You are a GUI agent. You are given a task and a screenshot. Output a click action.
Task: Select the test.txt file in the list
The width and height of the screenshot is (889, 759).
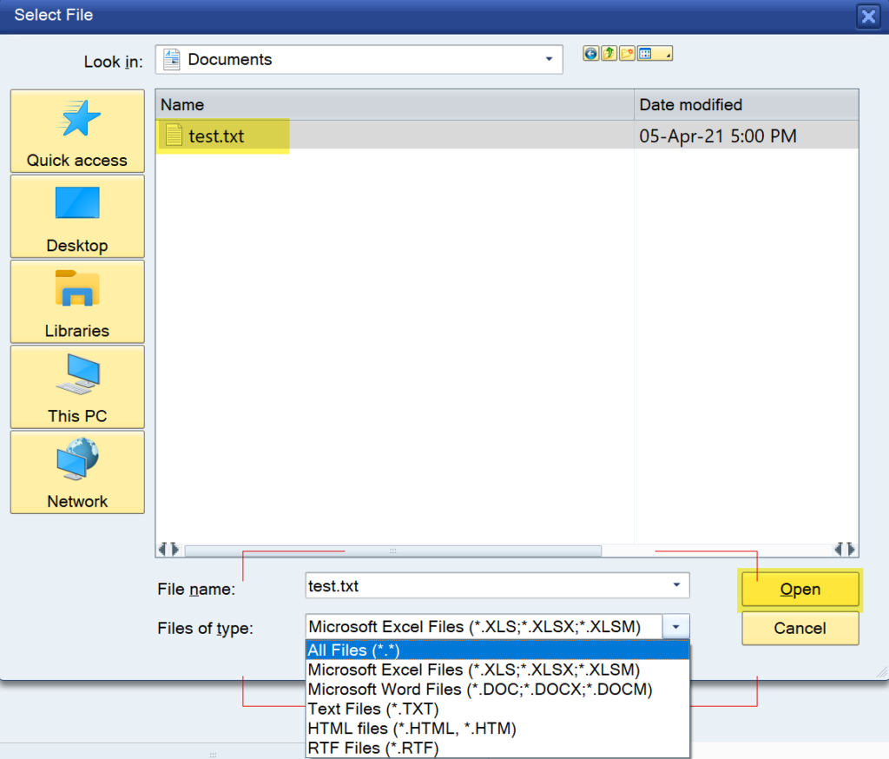tap(216, 136)
